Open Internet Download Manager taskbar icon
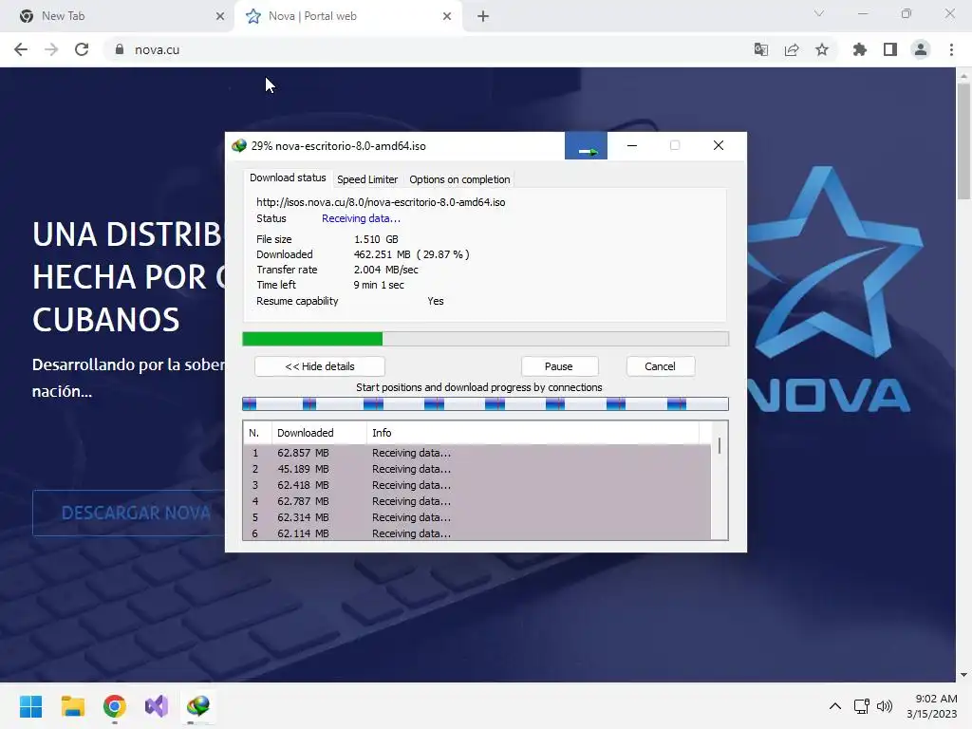The width and height of the screenshot is (972, 729). 198,706
